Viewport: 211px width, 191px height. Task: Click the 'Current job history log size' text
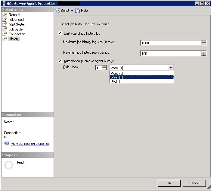pos(84,24)
